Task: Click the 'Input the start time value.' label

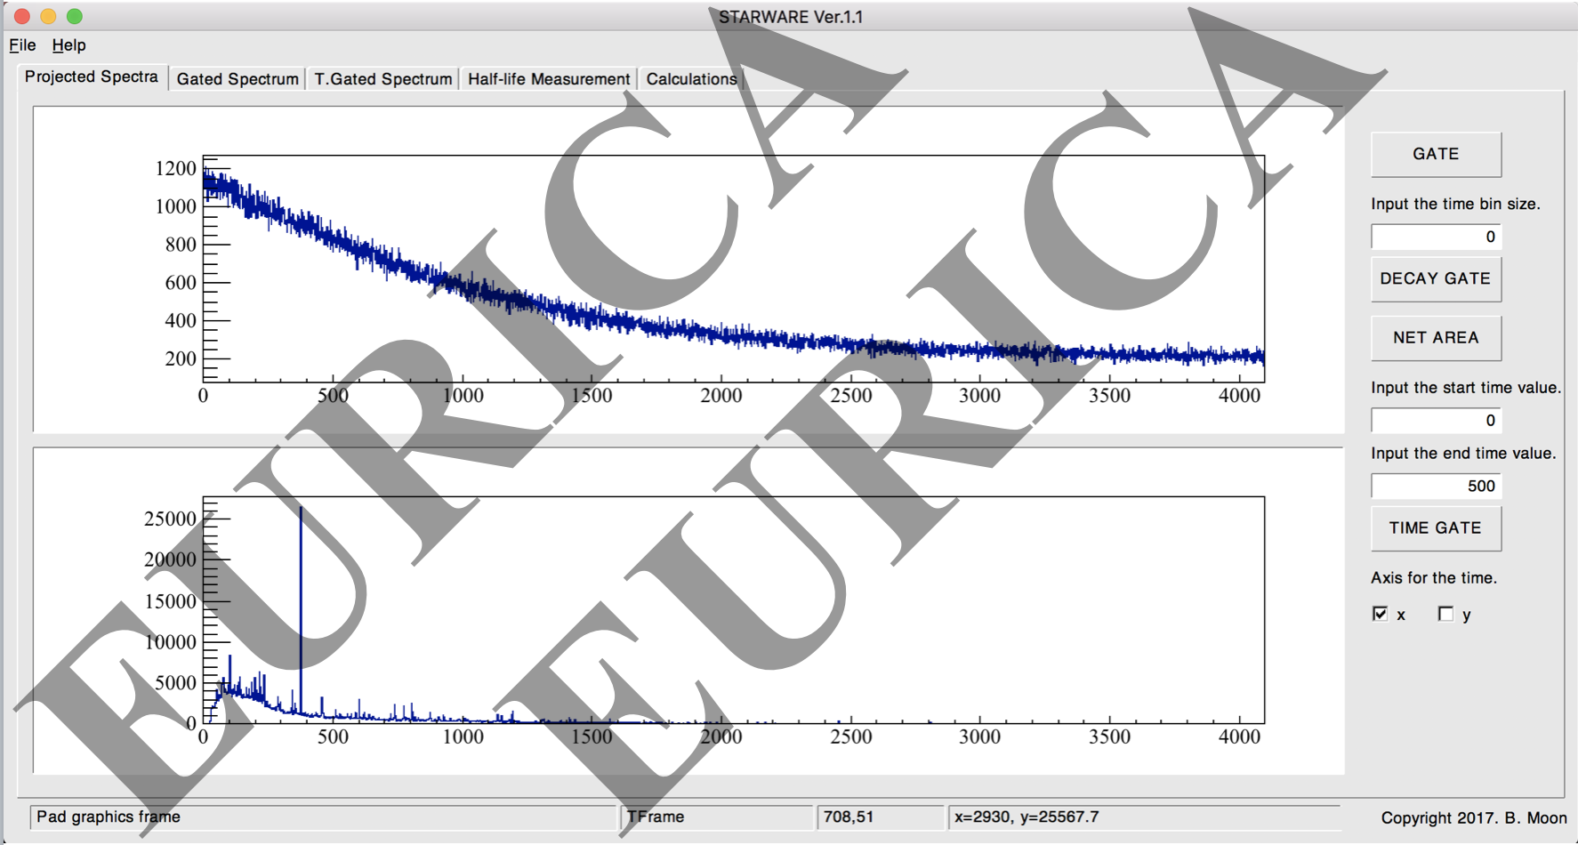Action: 1466,388
